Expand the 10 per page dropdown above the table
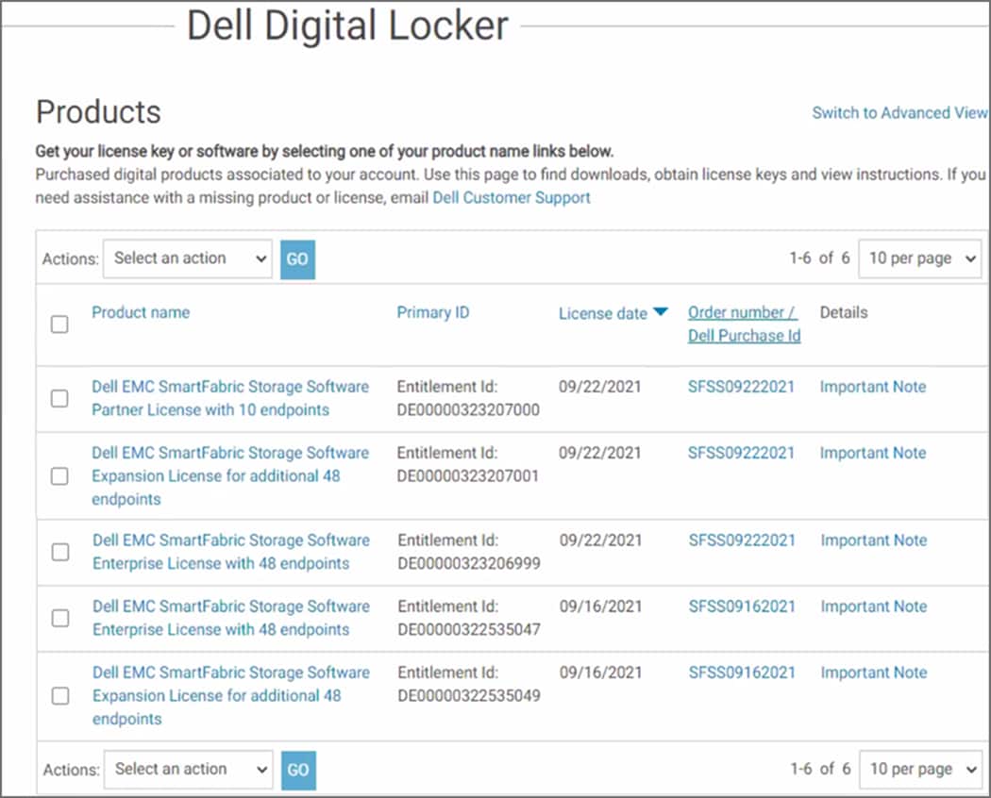 [x=919, y=258]
